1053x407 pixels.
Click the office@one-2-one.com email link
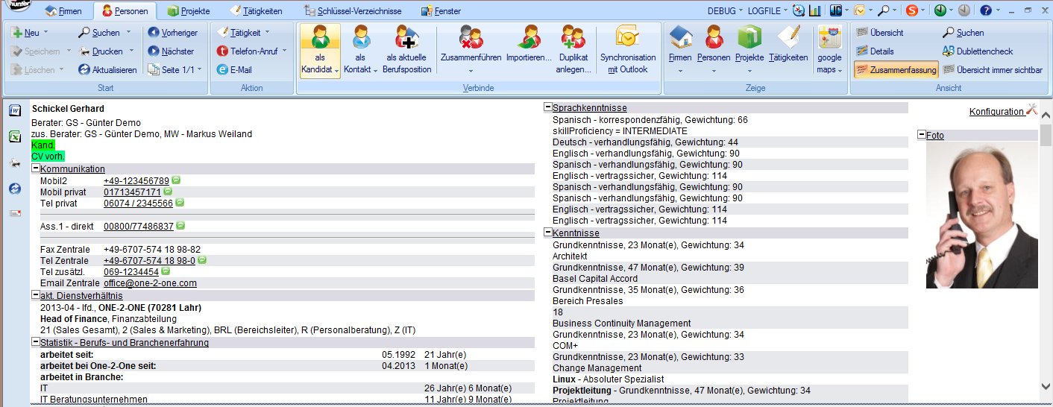pyautogui.click(x=150, y=283)
